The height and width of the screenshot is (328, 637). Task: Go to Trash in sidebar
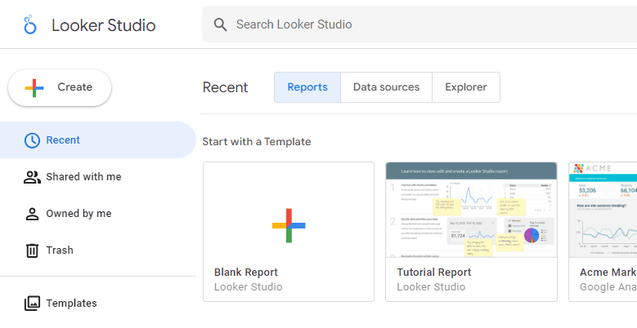click(x=98, y=250)
